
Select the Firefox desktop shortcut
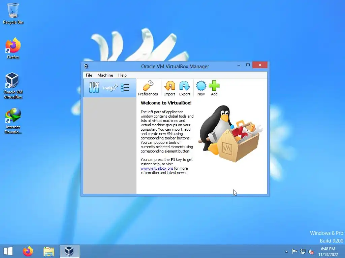tap(13, 48)
